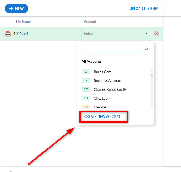Pick Charles Burns Family account
181x172 pixels.
pyautogui.click(x=110, y=89)
